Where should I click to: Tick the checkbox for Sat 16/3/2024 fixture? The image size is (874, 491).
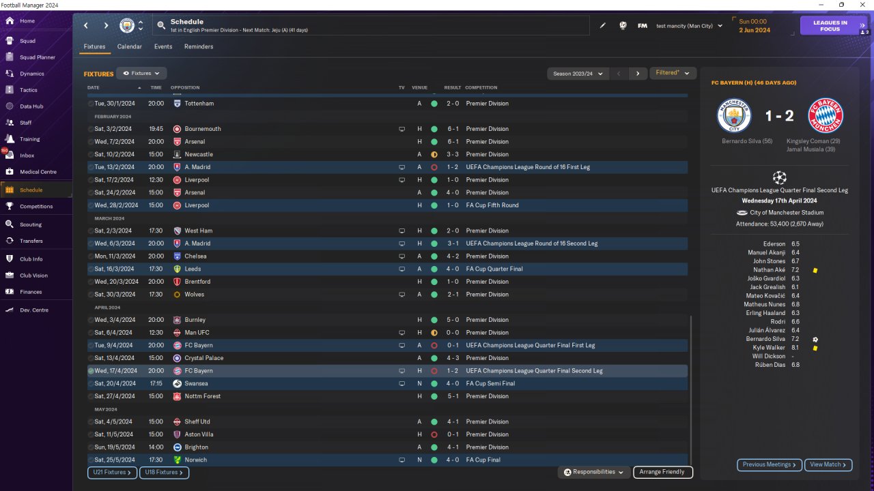[x=91, y=269]
